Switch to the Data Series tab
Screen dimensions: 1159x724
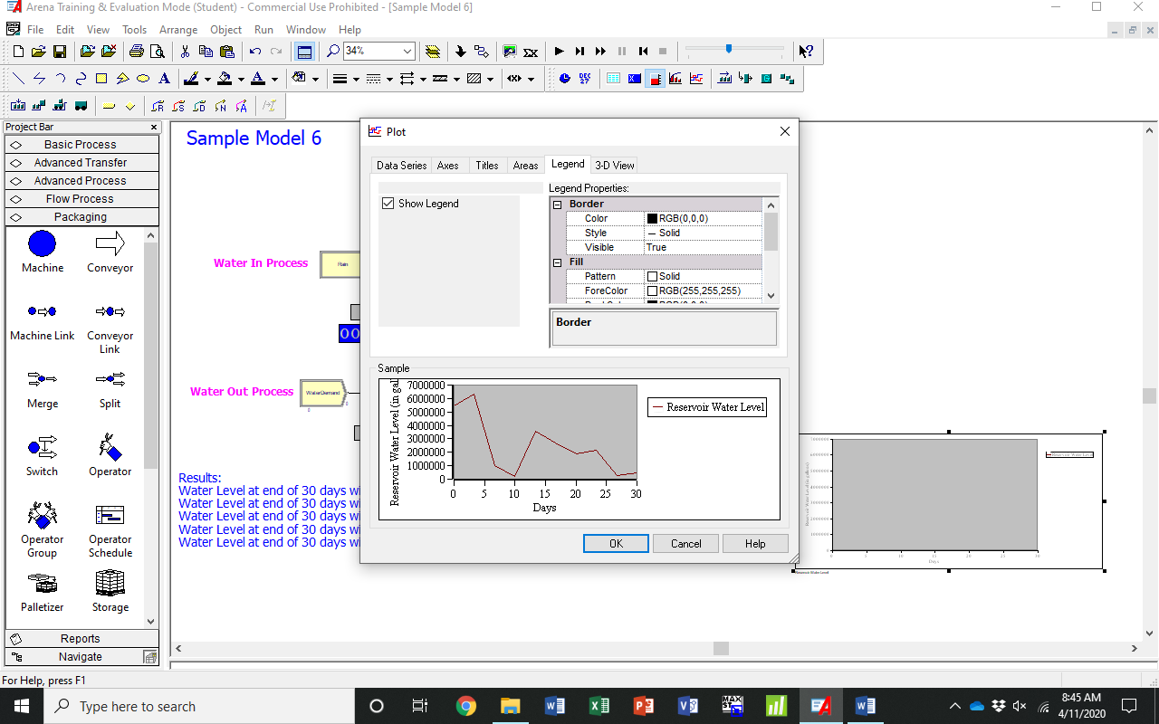point(401,166)
